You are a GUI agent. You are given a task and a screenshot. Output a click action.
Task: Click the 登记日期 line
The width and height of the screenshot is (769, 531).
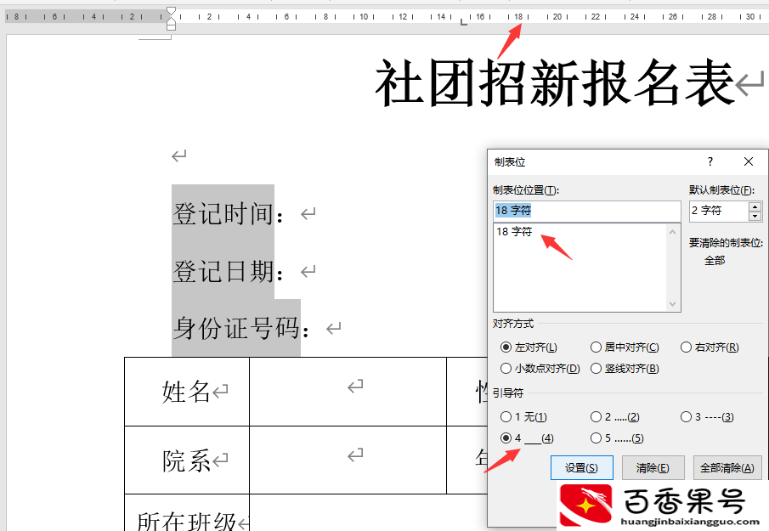pos(228,271)
